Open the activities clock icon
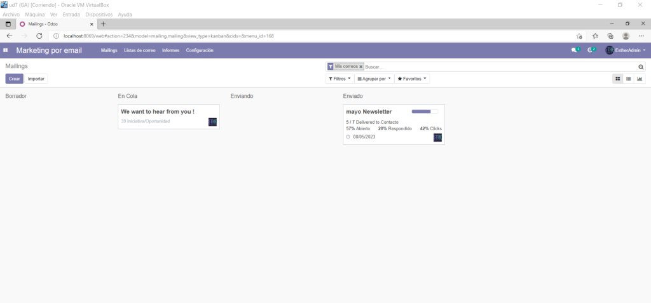Image resolution: width=651 pixels, height=303 pixels. coord(591,50)
